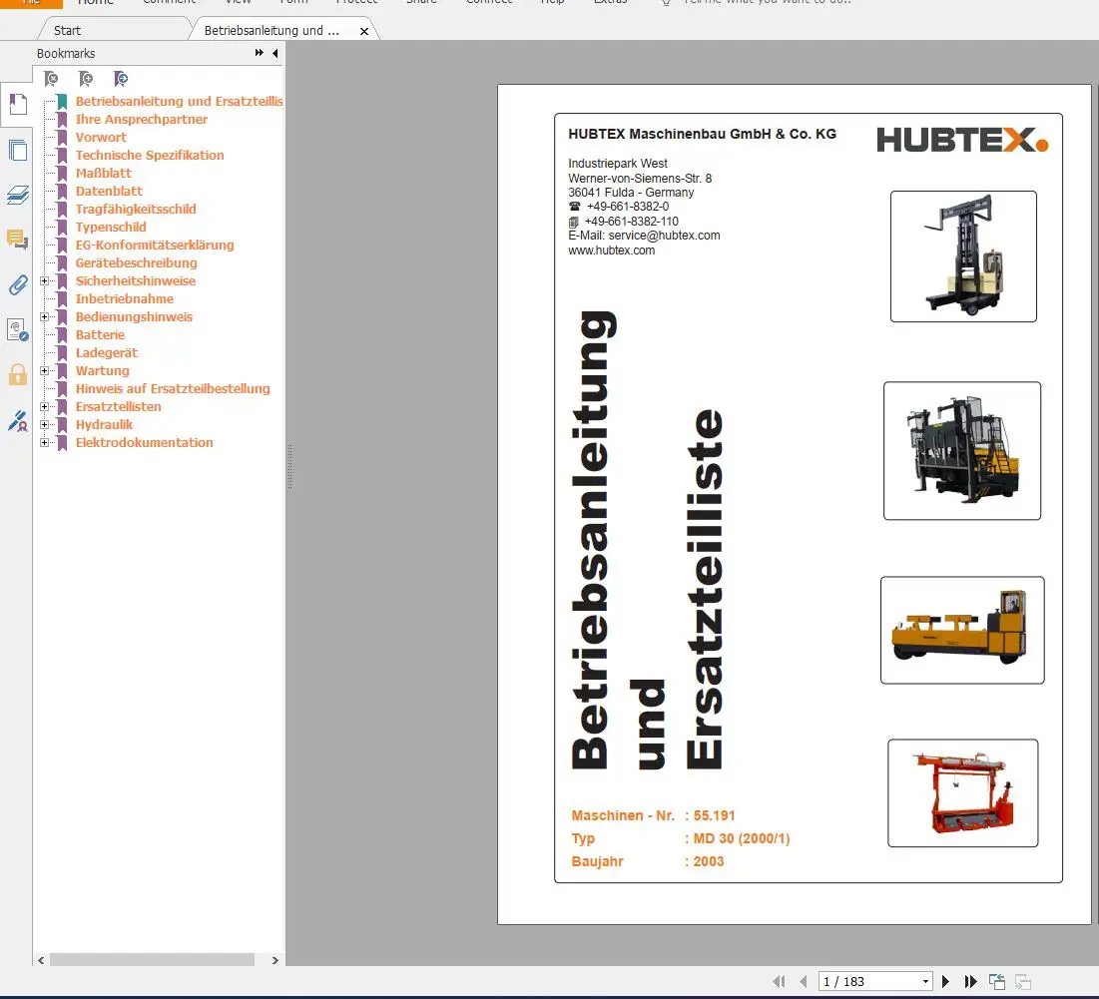The width and height of the screenshot is (1099, 999).
Task: Expand the Wartung bookmark
Action: tap(42, 370)
